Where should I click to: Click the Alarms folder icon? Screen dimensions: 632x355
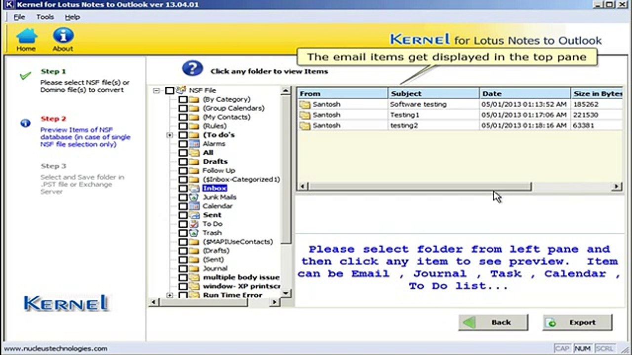(x=194, y=143)
